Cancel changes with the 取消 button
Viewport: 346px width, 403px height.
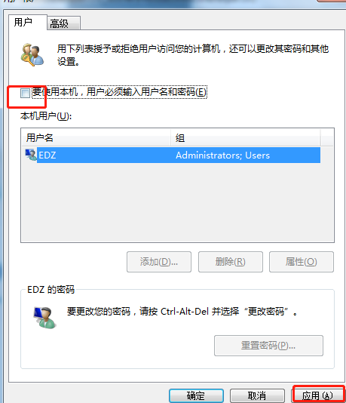coord(257,395)
